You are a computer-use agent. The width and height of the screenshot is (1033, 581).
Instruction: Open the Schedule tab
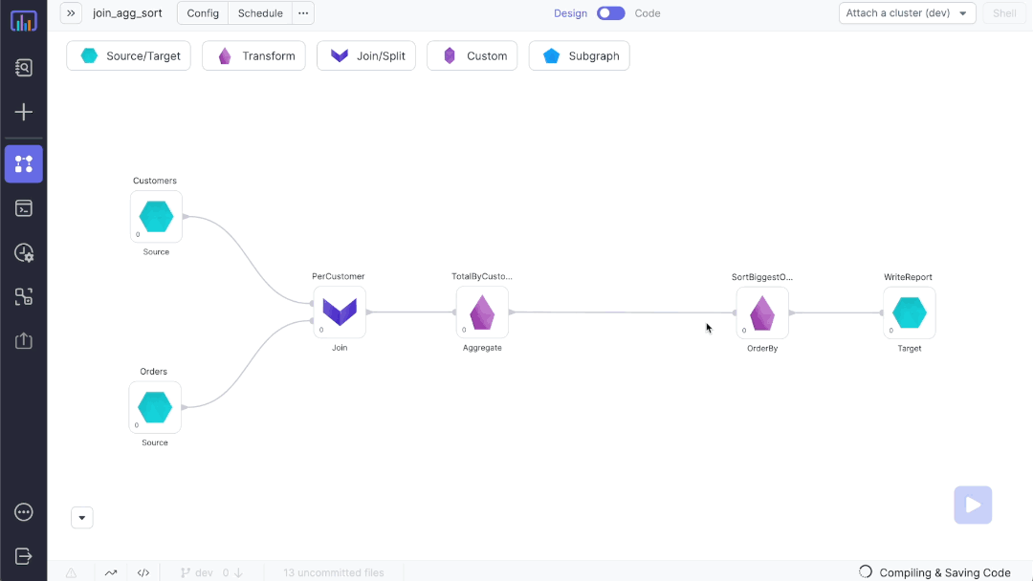click(260, 13)
